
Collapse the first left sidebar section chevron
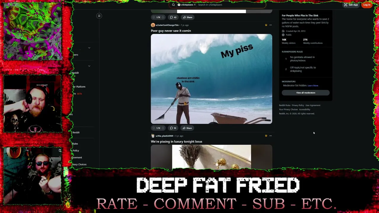(89, 48)
